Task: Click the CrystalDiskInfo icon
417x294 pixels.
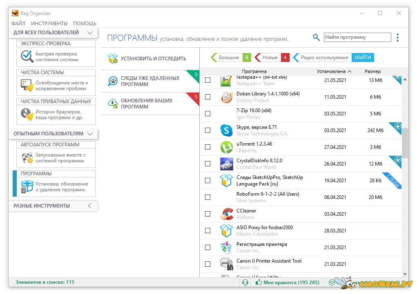Action: 226,164
